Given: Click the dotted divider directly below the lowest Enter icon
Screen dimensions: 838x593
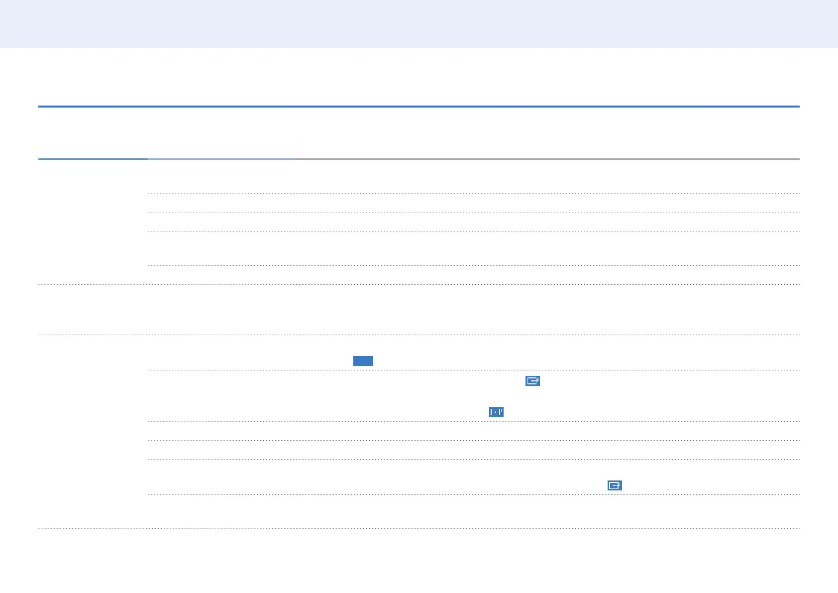Looking at the screenshot, I should coord(474,494).
